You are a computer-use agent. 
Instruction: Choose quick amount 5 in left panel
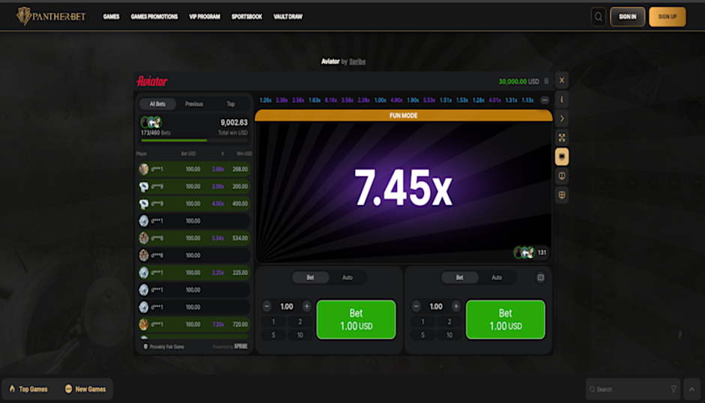(x=273, y=335)
